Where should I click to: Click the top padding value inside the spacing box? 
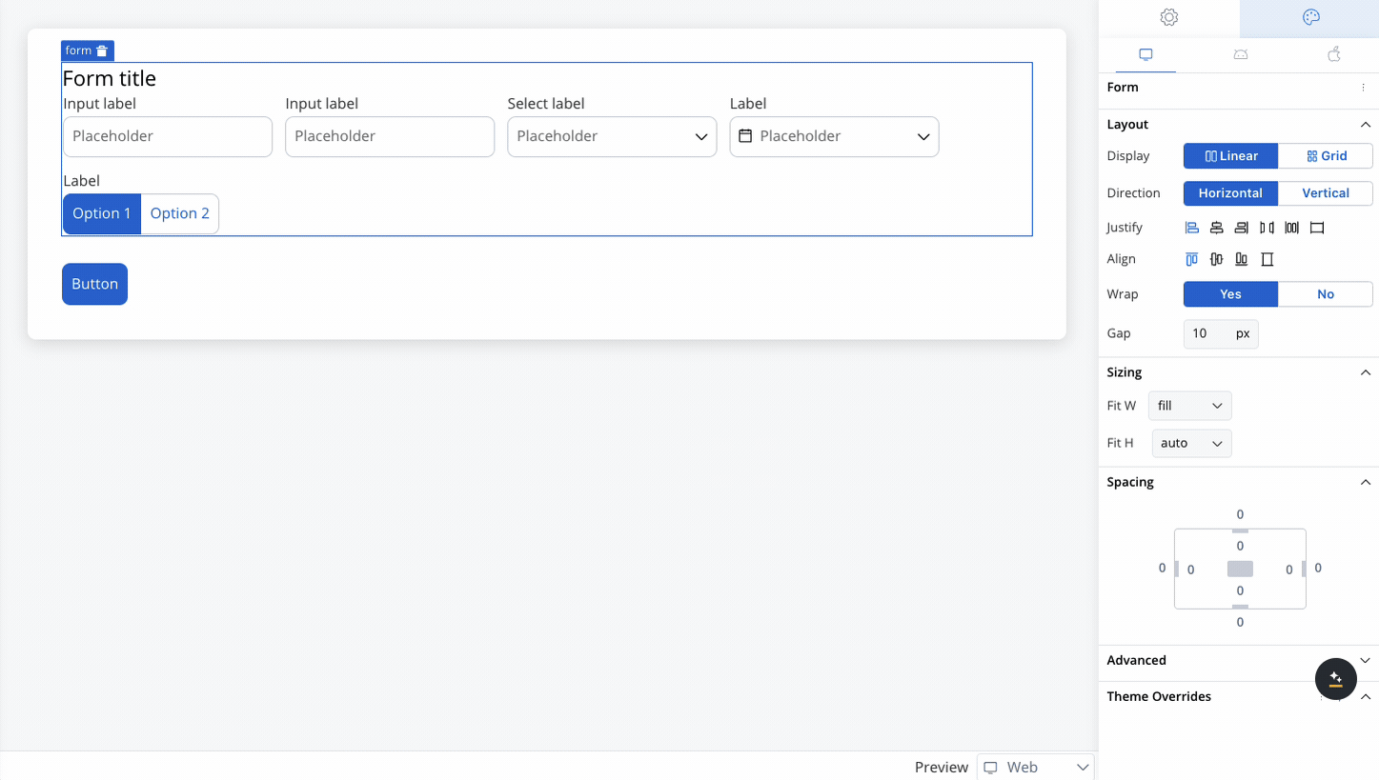pos(1240,546)
